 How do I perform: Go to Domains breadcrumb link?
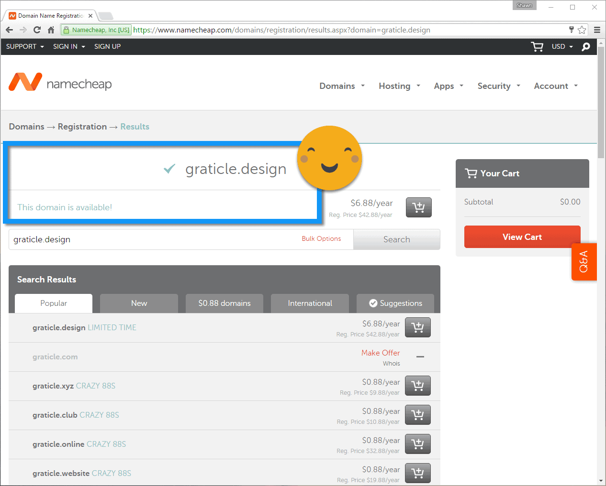[x=26, y=127]
